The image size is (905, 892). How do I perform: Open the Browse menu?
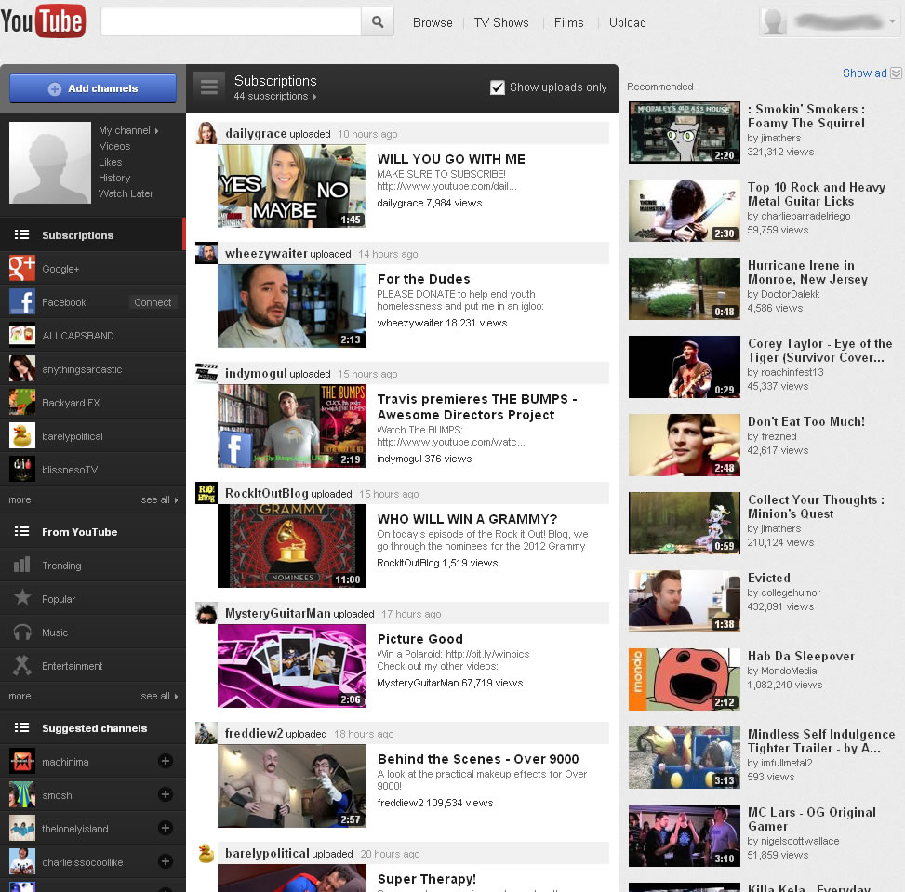pyautogui.click(x=433, y=22)
